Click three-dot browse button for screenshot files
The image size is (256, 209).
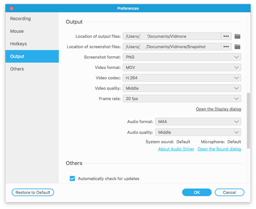[226, 47]
